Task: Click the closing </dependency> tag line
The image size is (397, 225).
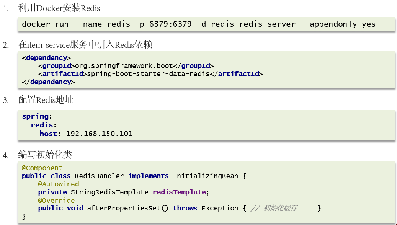Action: [48, 82]
